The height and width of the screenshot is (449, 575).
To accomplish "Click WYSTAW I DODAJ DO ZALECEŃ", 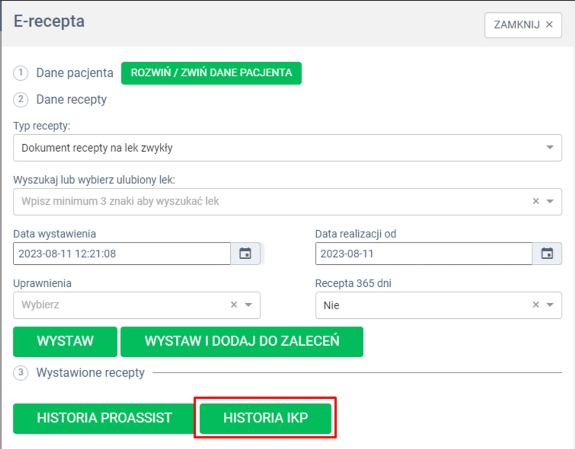I will (241, 341).
